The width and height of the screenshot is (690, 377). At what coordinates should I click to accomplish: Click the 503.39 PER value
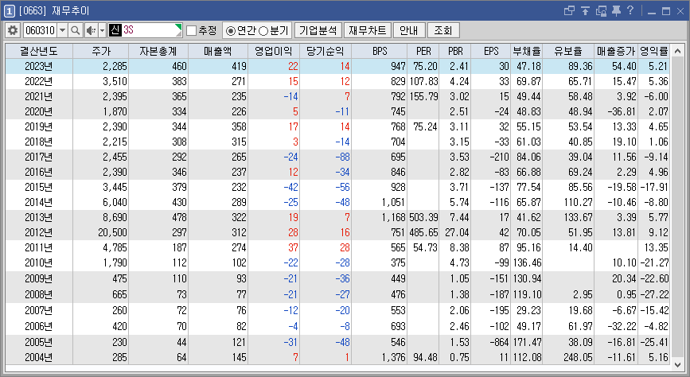pos(423,217)
